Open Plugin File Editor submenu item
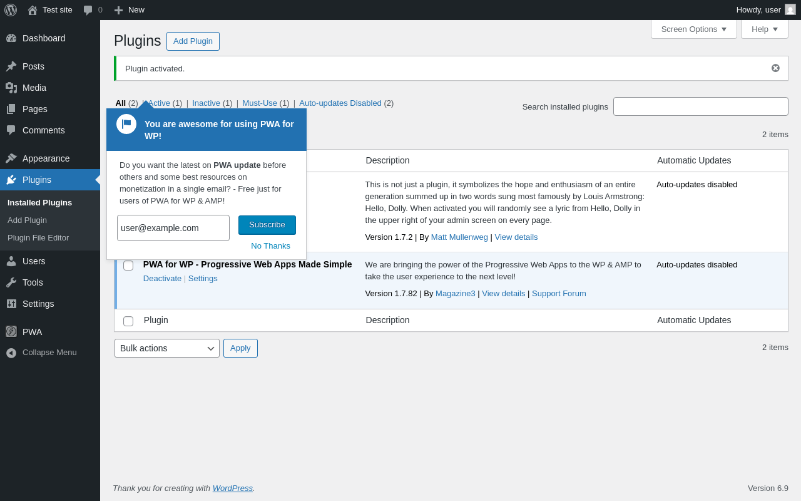 (38, 238)
